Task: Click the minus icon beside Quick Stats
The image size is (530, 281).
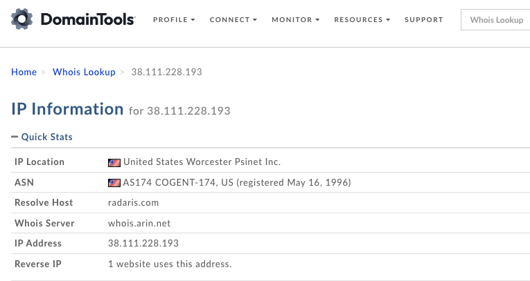Action: click(x=15, y=137)
